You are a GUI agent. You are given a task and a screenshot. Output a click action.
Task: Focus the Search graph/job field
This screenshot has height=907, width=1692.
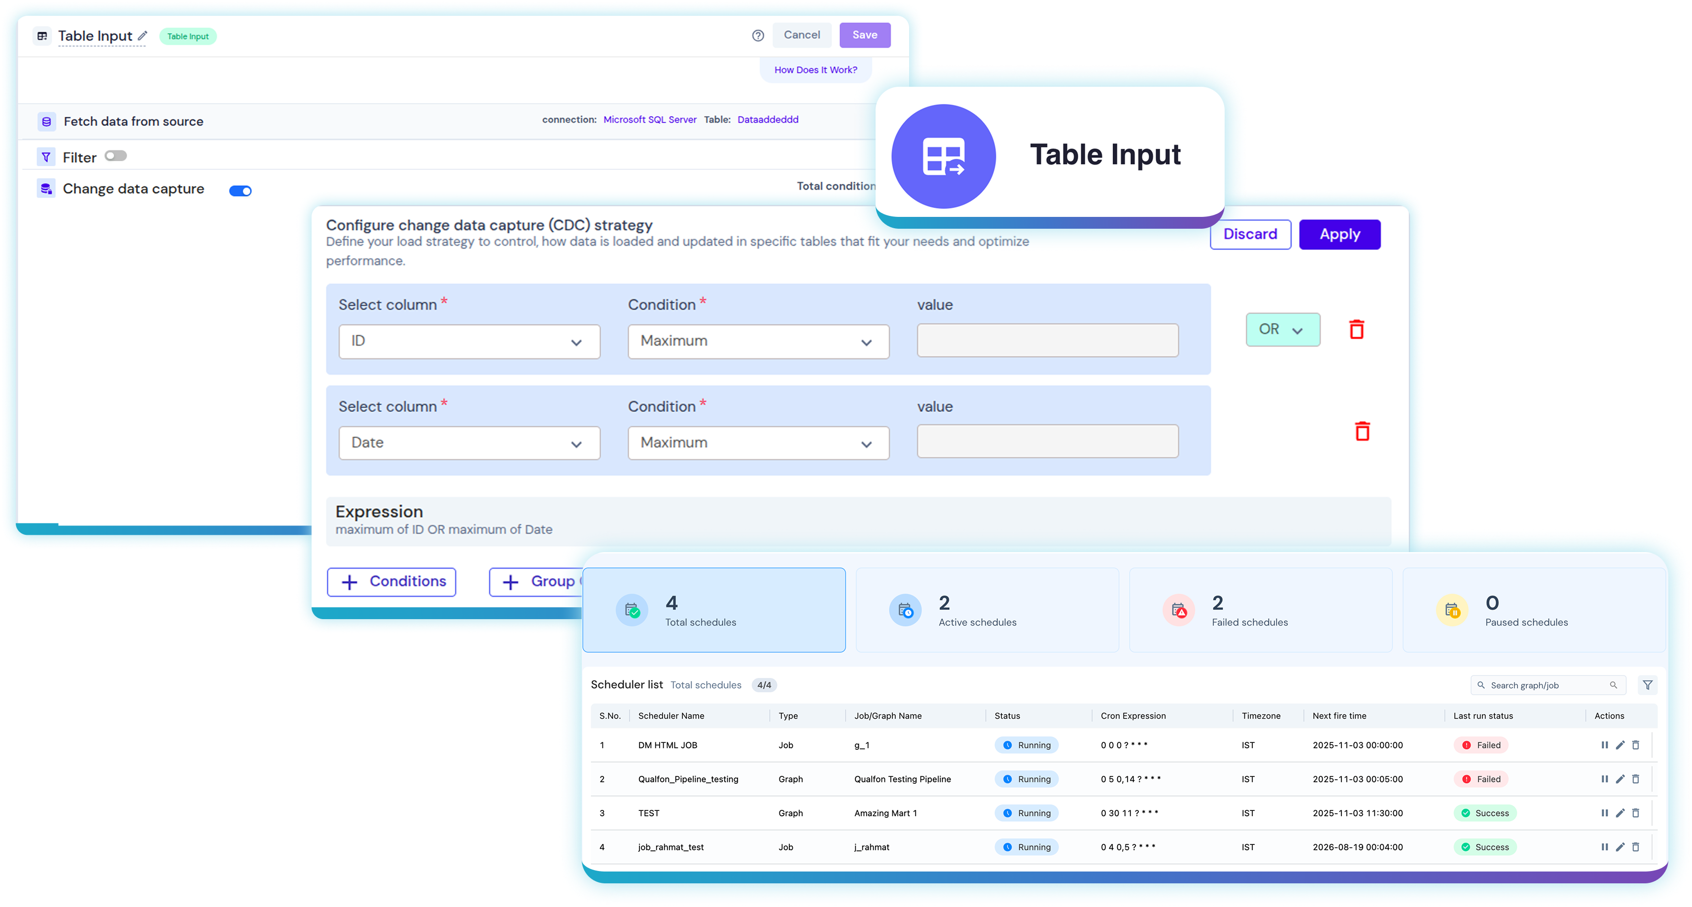[x=1548, y=685]
